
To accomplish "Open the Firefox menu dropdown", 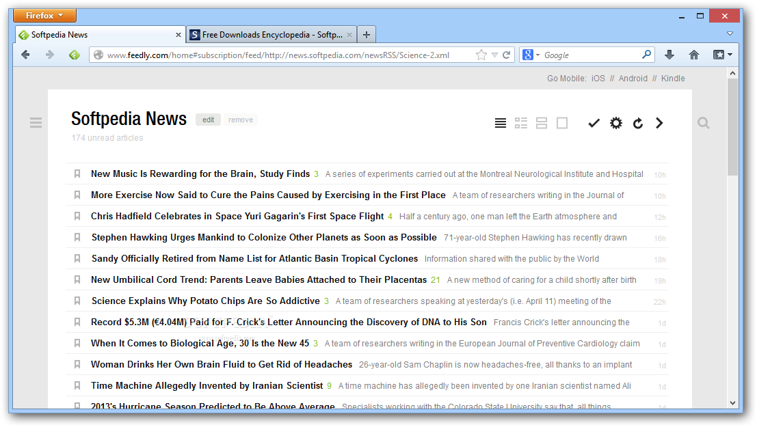I will [44, 16].
